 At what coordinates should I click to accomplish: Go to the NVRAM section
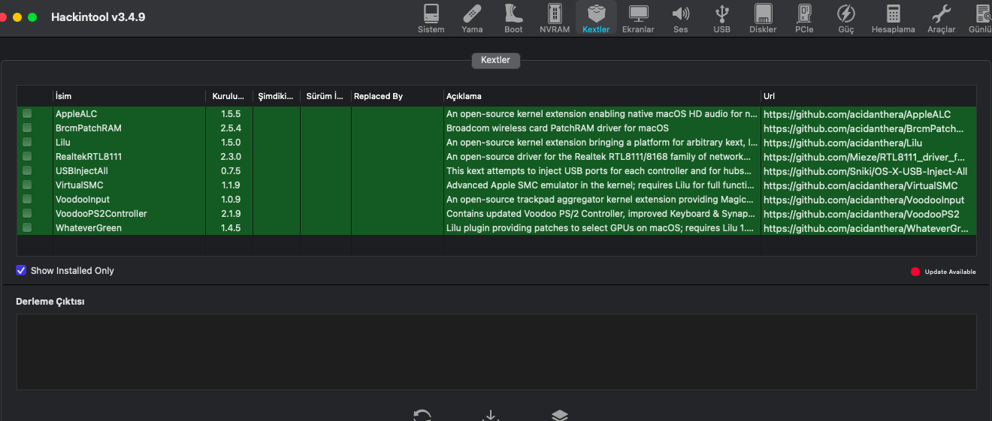[x=555, y=18]
